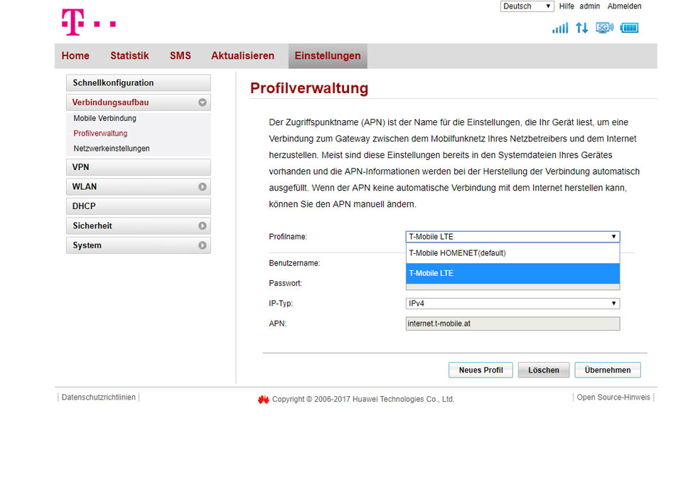
Task: Select T-Mobile HOMENET(default) option
Action: 512,253
